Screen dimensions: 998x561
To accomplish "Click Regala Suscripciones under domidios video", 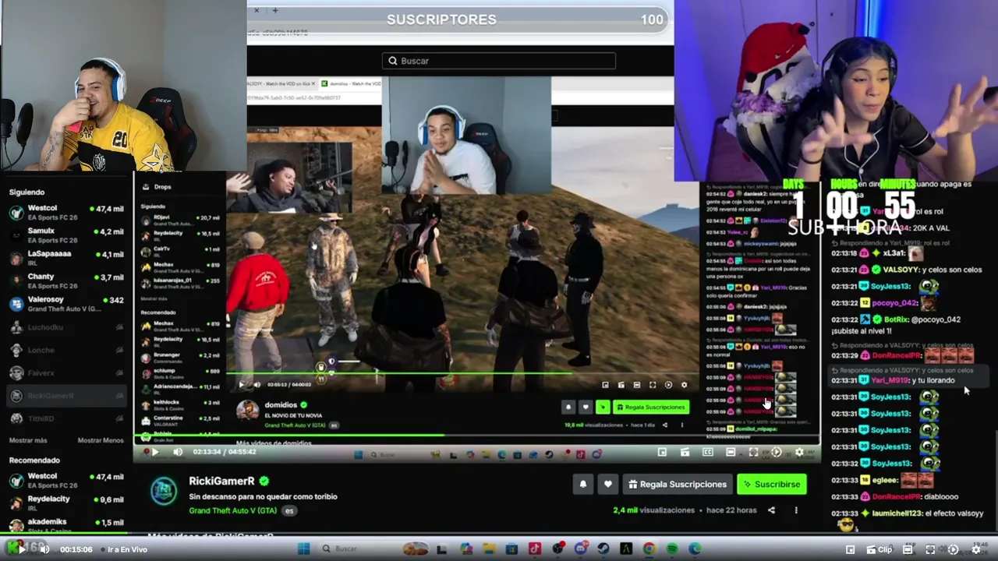I will [x=651, y=407].
